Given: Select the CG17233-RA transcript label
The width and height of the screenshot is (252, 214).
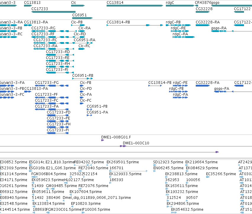Looking at the screenshot, I should (x=46, y=46).
